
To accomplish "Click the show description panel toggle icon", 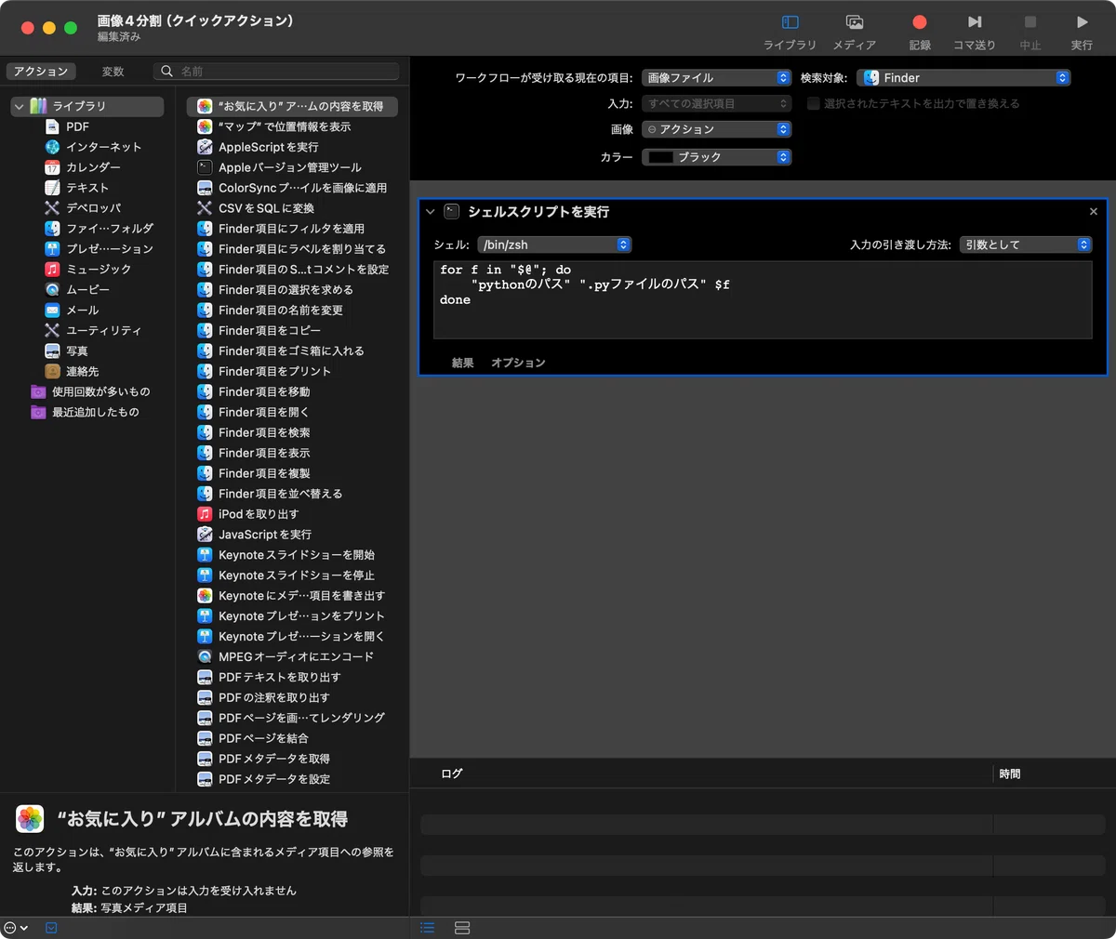I will (x=51, y=928).
